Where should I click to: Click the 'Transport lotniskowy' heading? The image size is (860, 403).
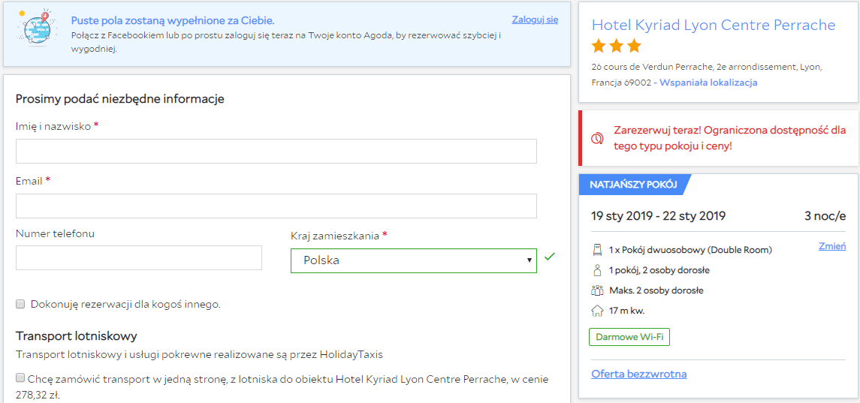point(77,335)
